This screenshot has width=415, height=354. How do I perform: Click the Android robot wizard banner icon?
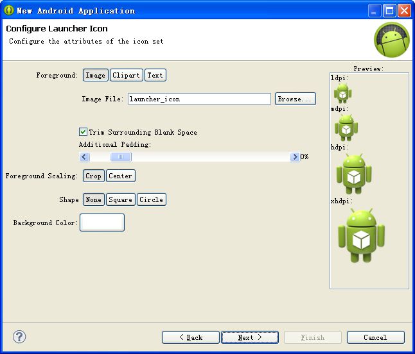[x=392, y=40]
